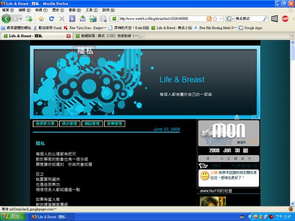Click the magnifier search go icon
295x221 pixels.
[x=265, y=19]
